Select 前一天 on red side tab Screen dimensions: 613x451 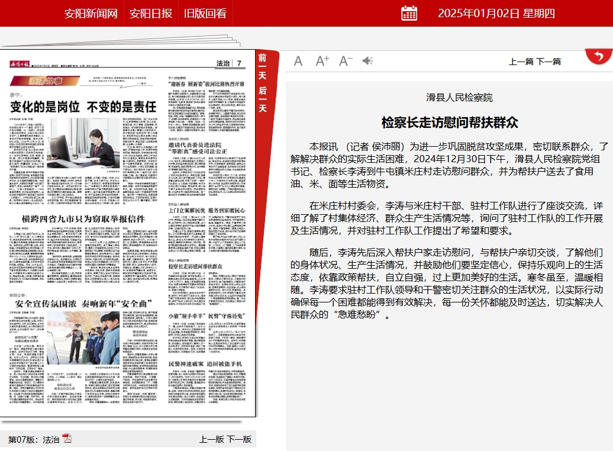[262, 67]
